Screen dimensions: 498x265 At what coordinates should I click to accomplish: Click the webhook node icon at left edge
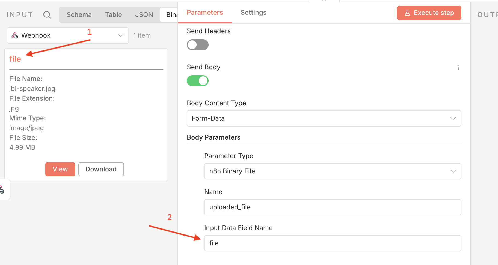point(2,189)
